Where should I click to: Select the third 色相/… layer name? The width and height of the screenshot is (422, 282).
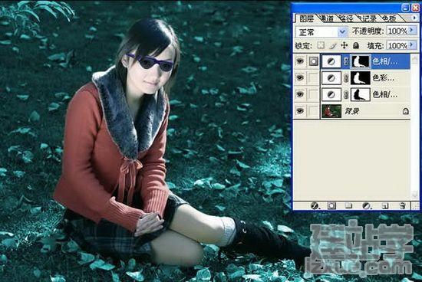click(385, 94)
